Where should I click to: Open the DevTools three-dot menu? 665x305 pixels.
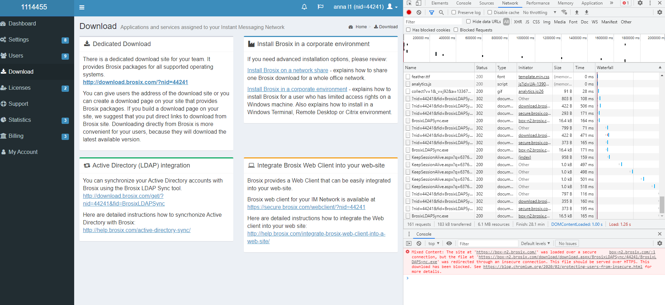(x=650, y=3)
